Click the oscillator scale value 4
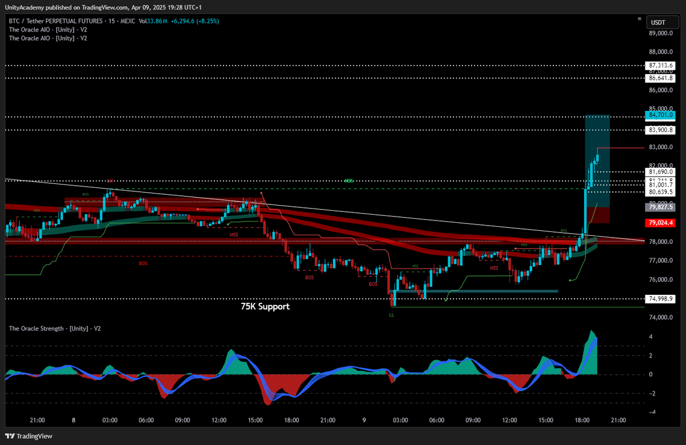The image size is (686, 445). [651, 336]
